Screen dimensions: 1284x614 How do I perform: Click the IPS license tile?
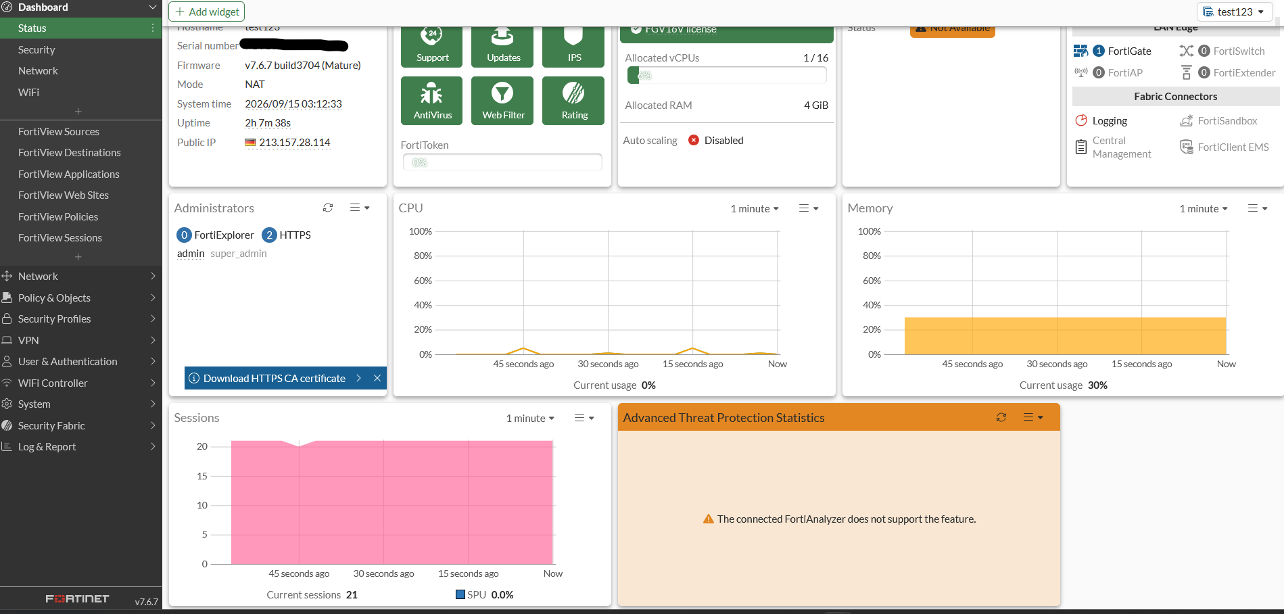tap(573, 47)
